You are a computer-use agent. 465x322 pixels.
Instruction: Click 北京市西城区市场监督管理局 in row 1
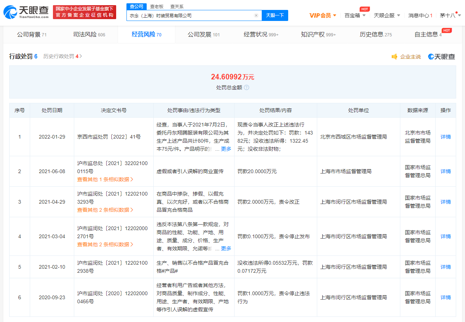tap(353, 137)
